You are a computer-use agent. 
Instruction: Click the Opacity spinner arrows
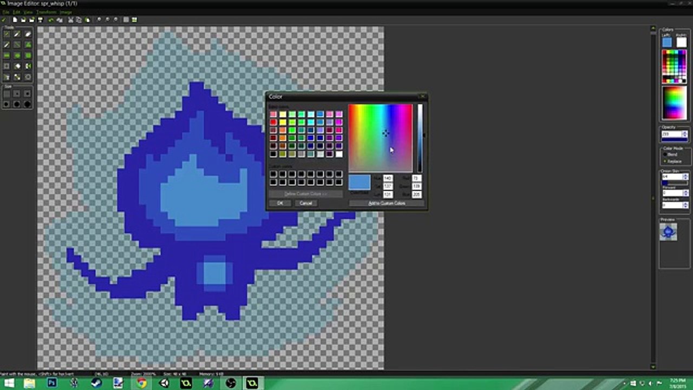point(684,134)
